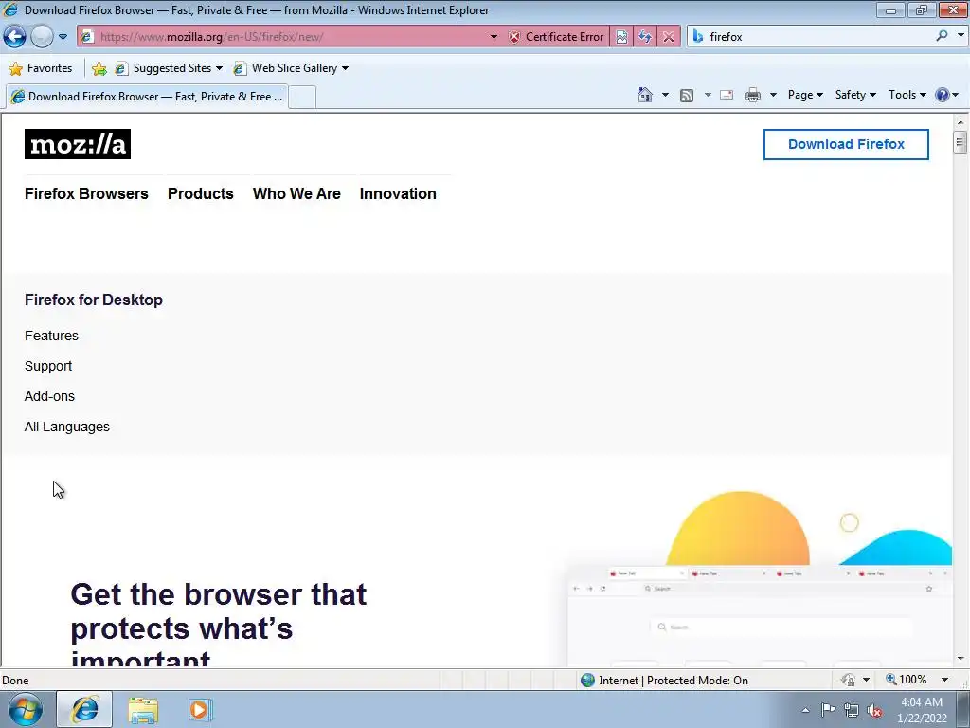Launch Windows Media Player from taskbar
Image resolution: width=970 pixels, height=728 pixels.
(200, 709)
